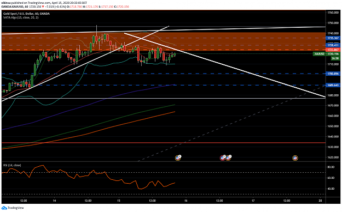Click the red horizontal support line near 1634
Image resolution: width=342 pixels, height=212 pixels.
click(x=164, y=143)
